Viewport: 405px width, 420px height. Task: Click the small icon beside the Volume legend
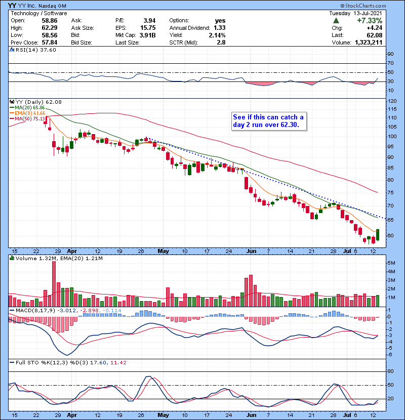[x=12, y=258]
